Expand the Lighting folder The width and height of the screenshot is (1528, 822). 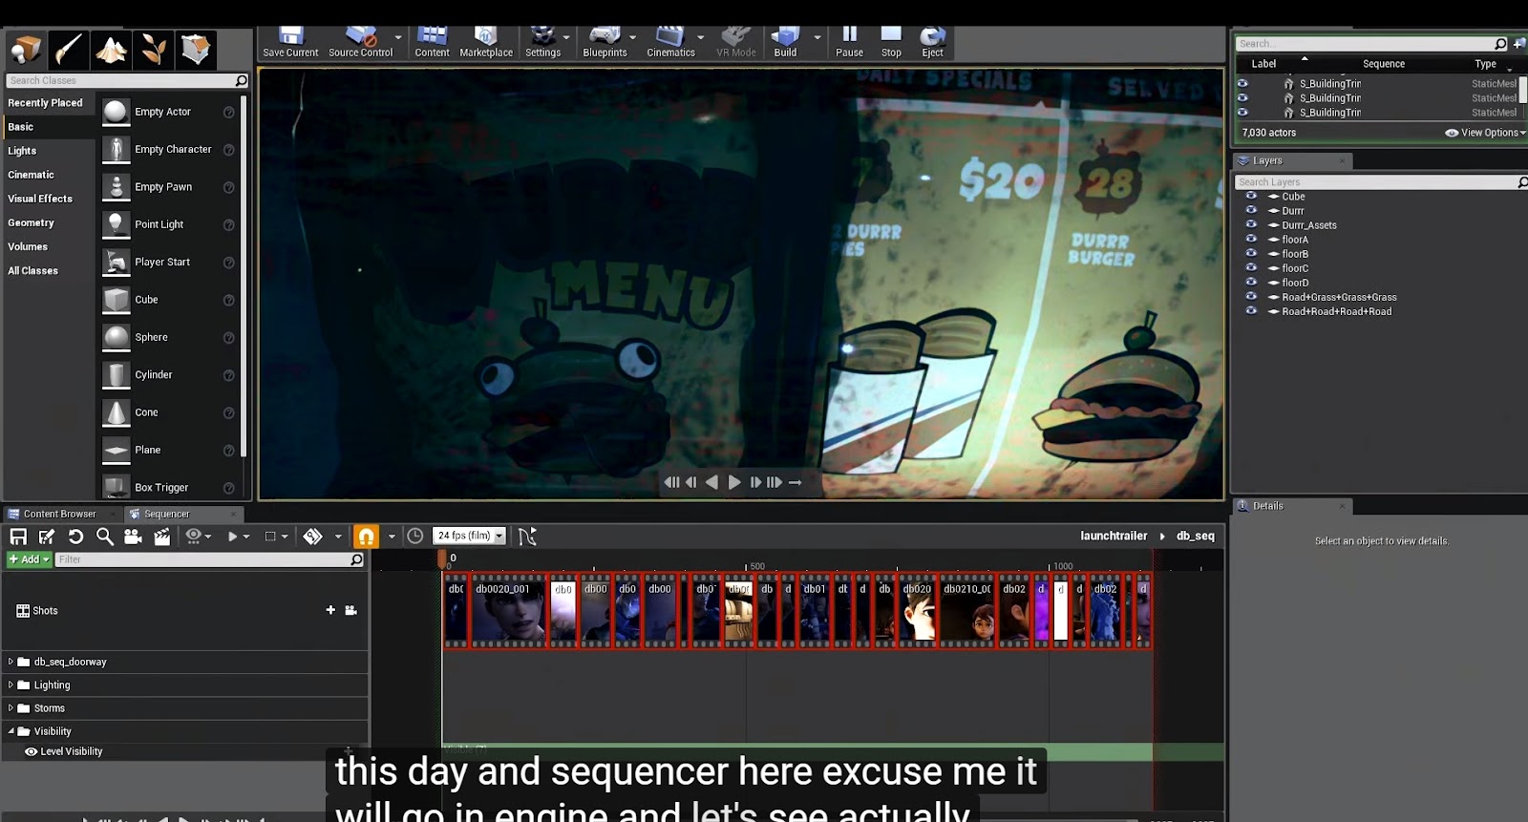point(11,685)
